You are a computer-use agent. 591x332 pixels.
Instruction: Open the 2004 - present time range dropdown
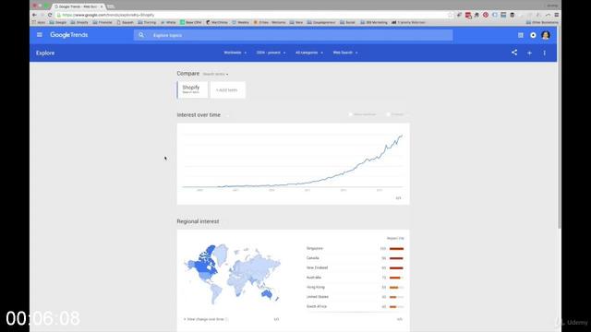point(271,53)
